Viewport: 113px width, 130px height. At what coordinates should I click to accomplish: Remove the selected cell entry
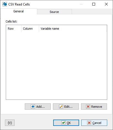(x=94, y=107)
